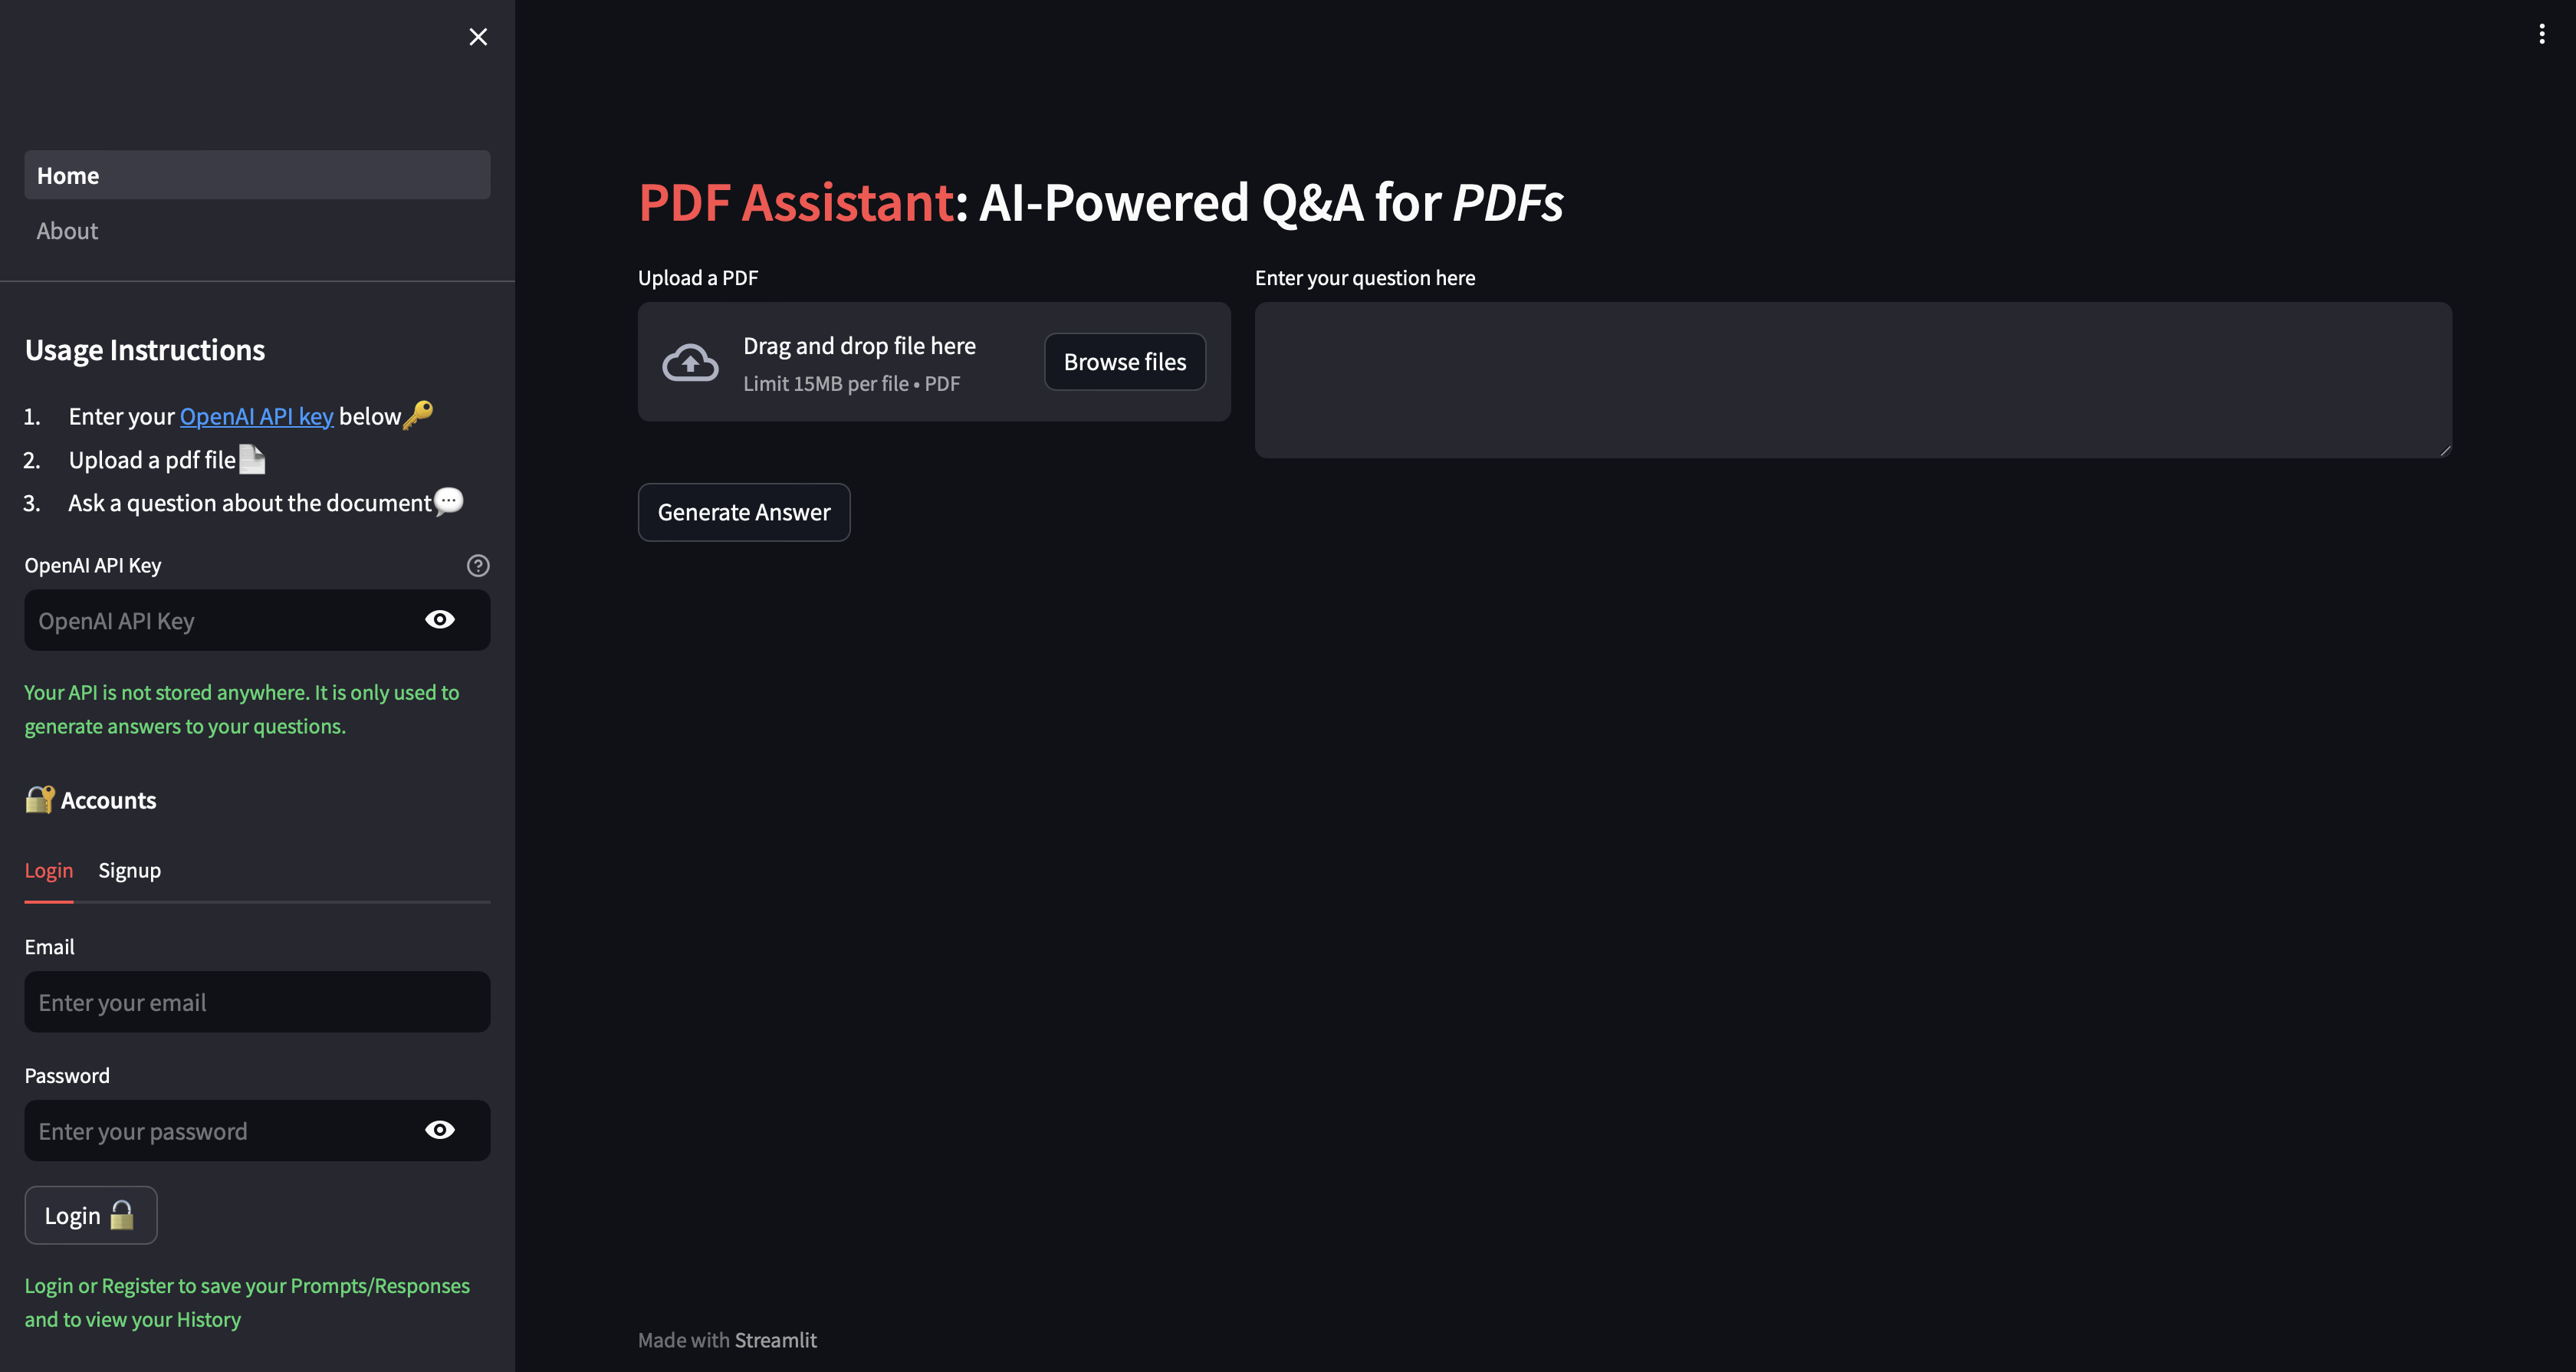
Task: Toggle API key visibility eye icon
Action: coord(439,619)
